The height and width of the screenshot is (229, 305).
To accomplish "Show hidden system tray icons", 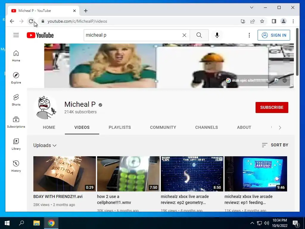I will click(252, 223).
